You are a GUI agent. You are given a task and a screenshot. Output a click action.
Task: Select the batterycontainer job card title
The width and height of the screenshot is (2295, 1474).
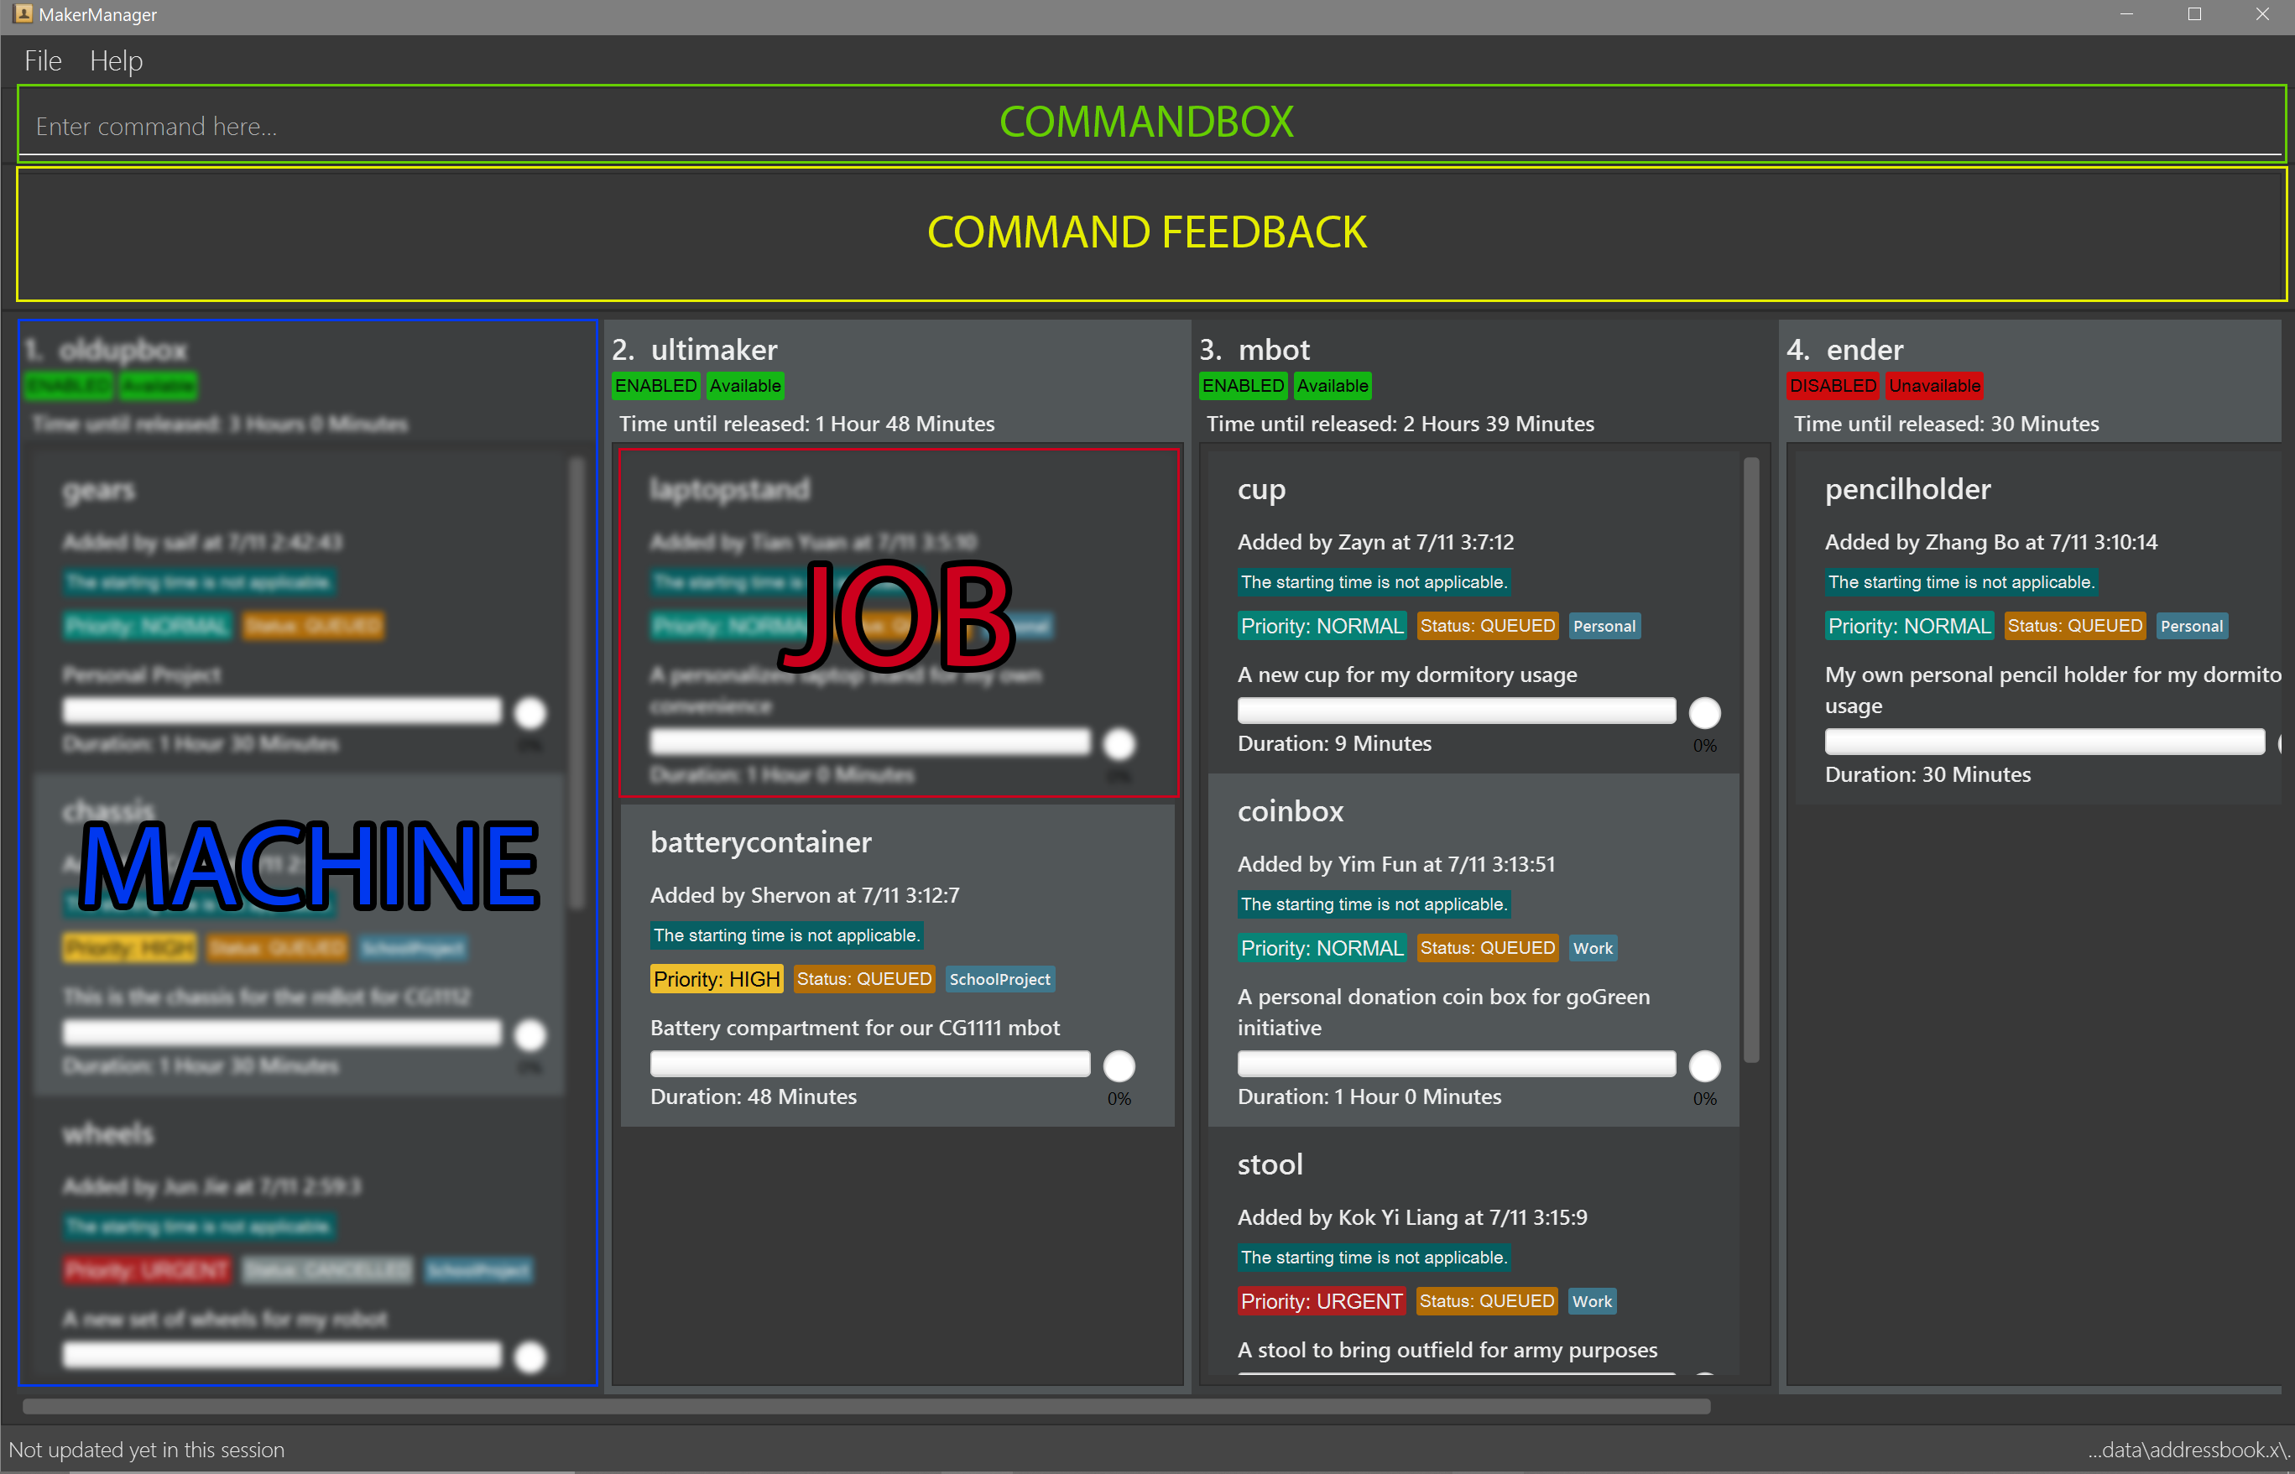click(x=760, y=842)
